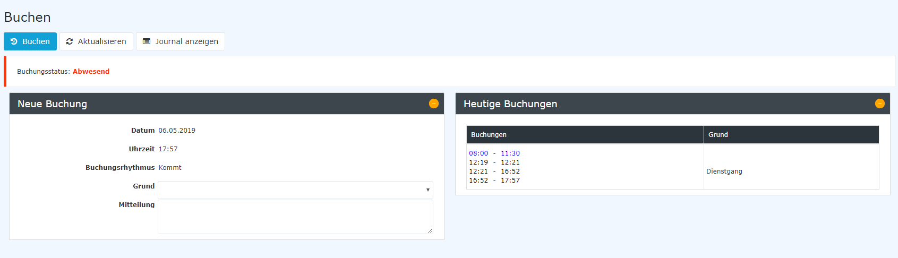Click the Neue Buchung panel title
Image resolution: width=898 pixels, height=258 pixels.
pos(52,104)
